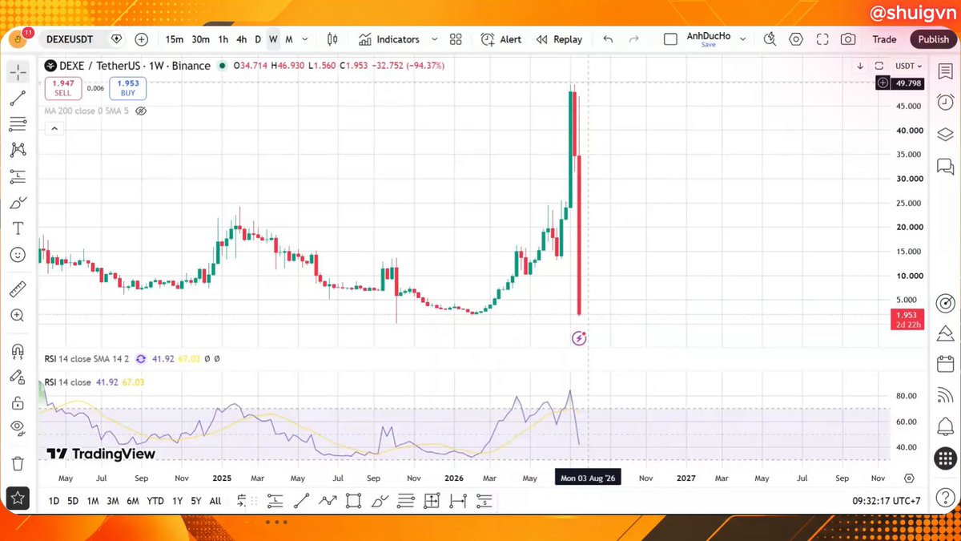Toggle the favorites star toolbar
Viewport: 961px width, 541px height.
18,498
